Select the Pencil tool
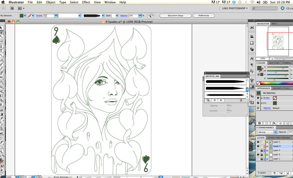This screenshot has width=293, height=178. click(1, 69)
